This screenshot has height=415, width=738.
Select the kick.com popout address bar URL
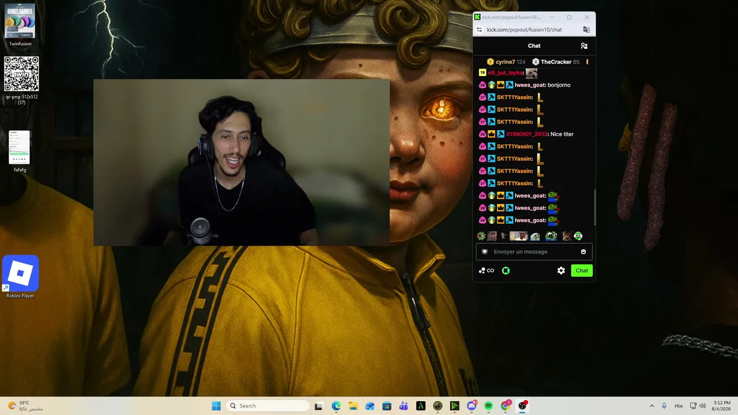pos(524,29)
